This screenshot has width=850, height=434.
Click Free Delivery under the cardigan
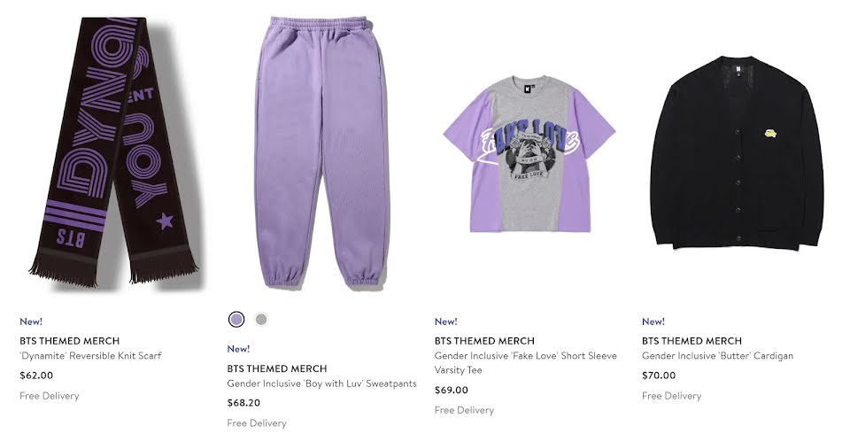672,396
